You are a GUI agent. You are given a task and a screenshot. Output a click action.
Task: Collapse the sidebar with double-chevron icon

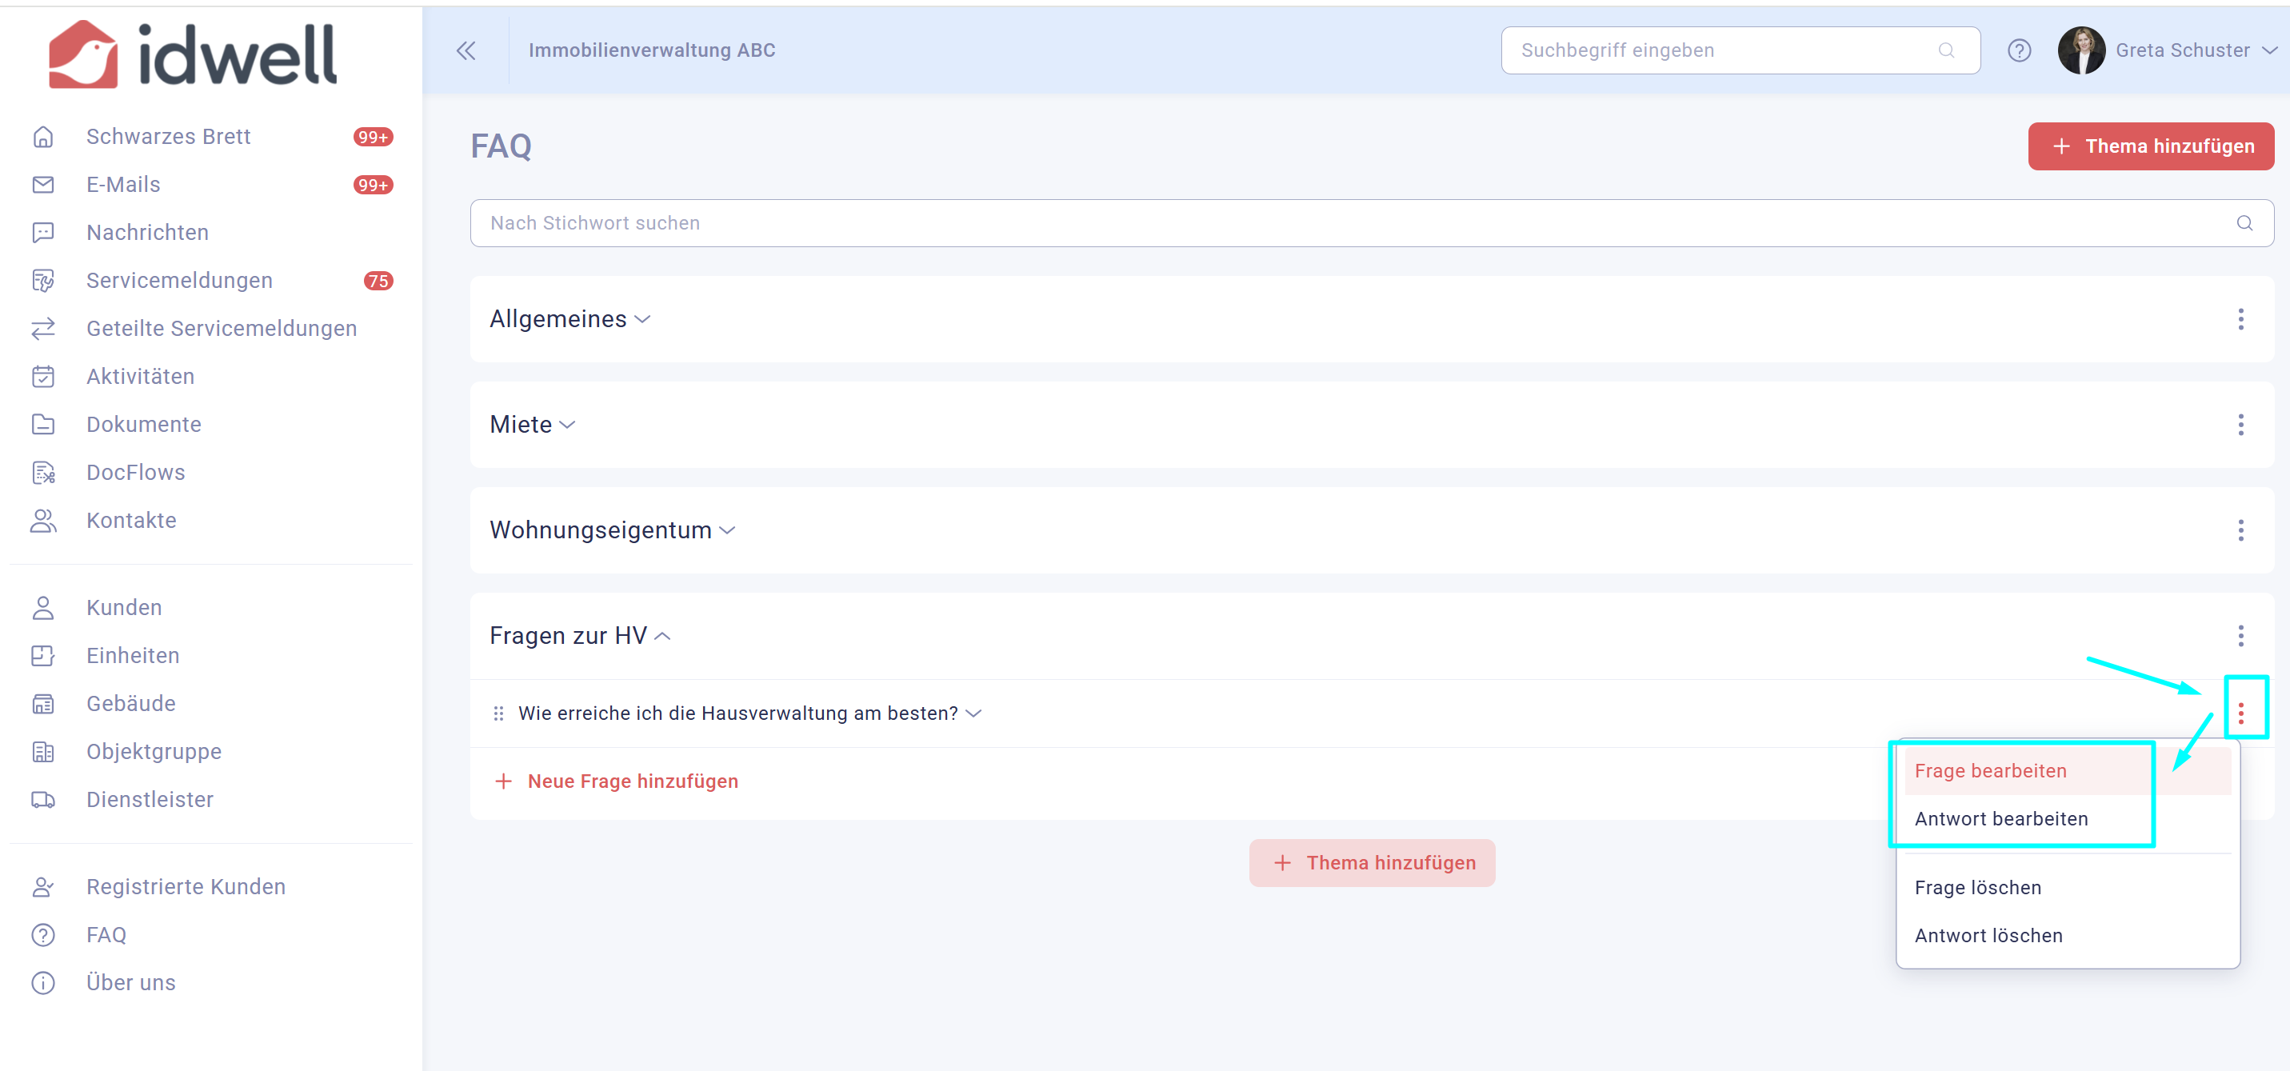pyautogui.click(x=466, y=50)
